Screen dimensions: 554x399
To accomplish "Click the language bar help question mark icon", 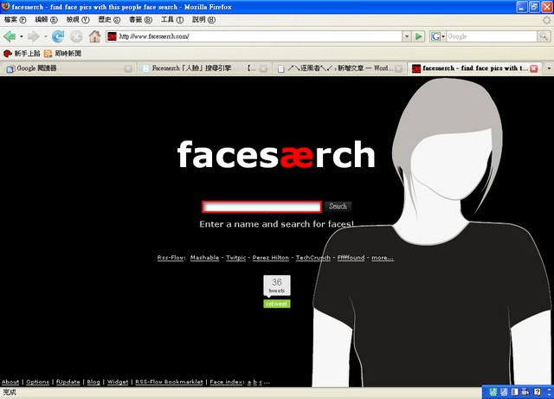I will [x=538, y=392].
